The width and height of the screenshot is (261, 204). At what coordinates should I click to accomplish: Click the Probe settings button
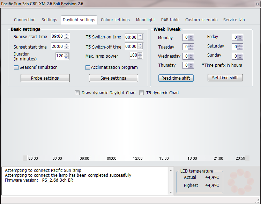pyautogui.click(x=45, y=78)
